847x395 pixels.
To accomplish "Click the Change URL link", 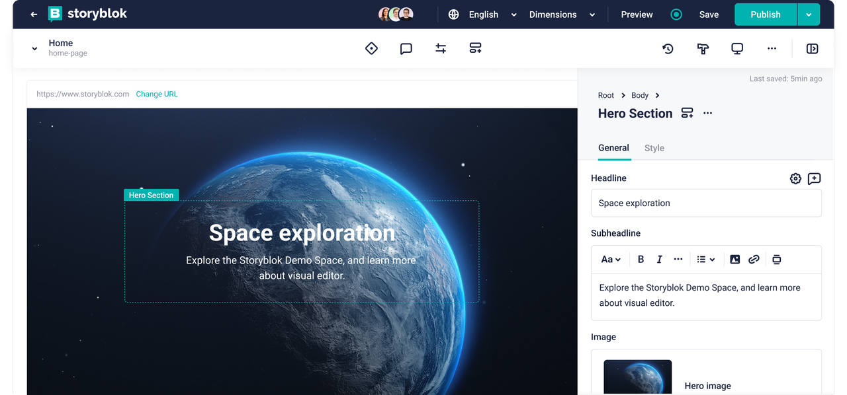I will pos(156,94).
